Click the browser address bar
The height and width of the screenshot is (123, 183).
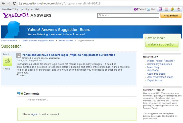[x=100, y=3]
